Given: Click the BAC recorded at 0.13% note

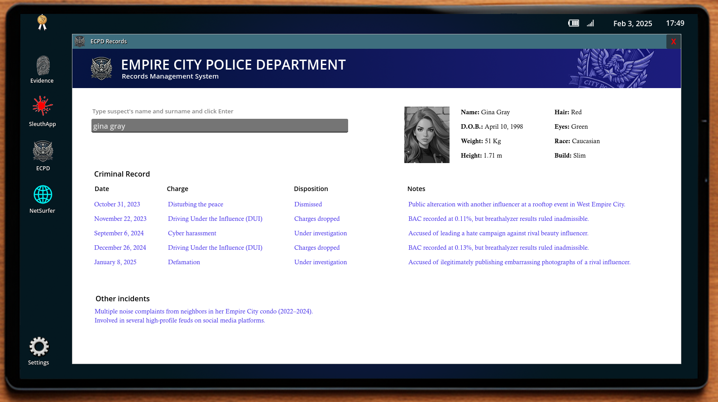Looking at the screenshot, I should (x=499, y=248).
